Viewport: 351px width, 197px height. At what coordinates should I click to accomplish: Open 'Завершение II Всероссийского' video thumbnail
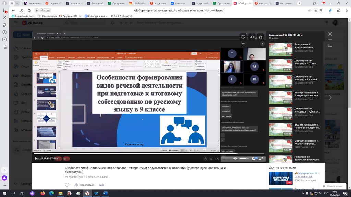280,49
